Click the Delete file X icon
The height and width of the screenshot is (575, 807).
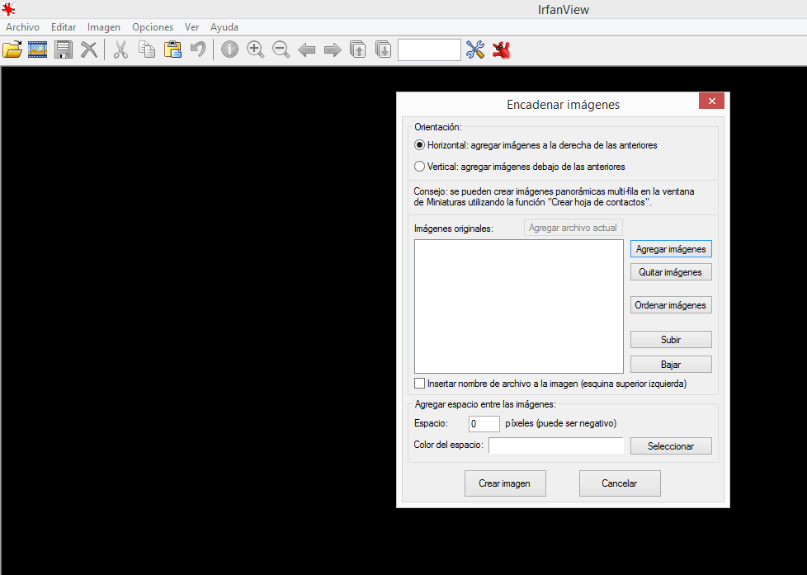tap(89, 50)
